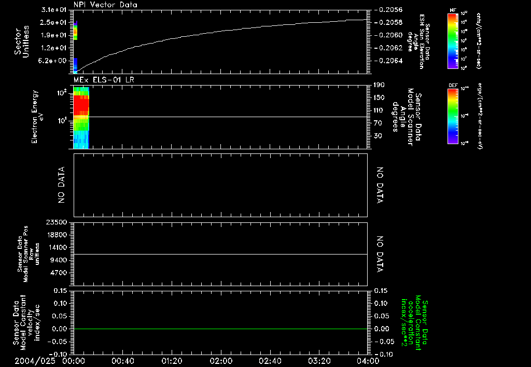The width and height of the screenshot is (531, 367).
Task: Click the 2004/025 date label
Action: point(35,361)
